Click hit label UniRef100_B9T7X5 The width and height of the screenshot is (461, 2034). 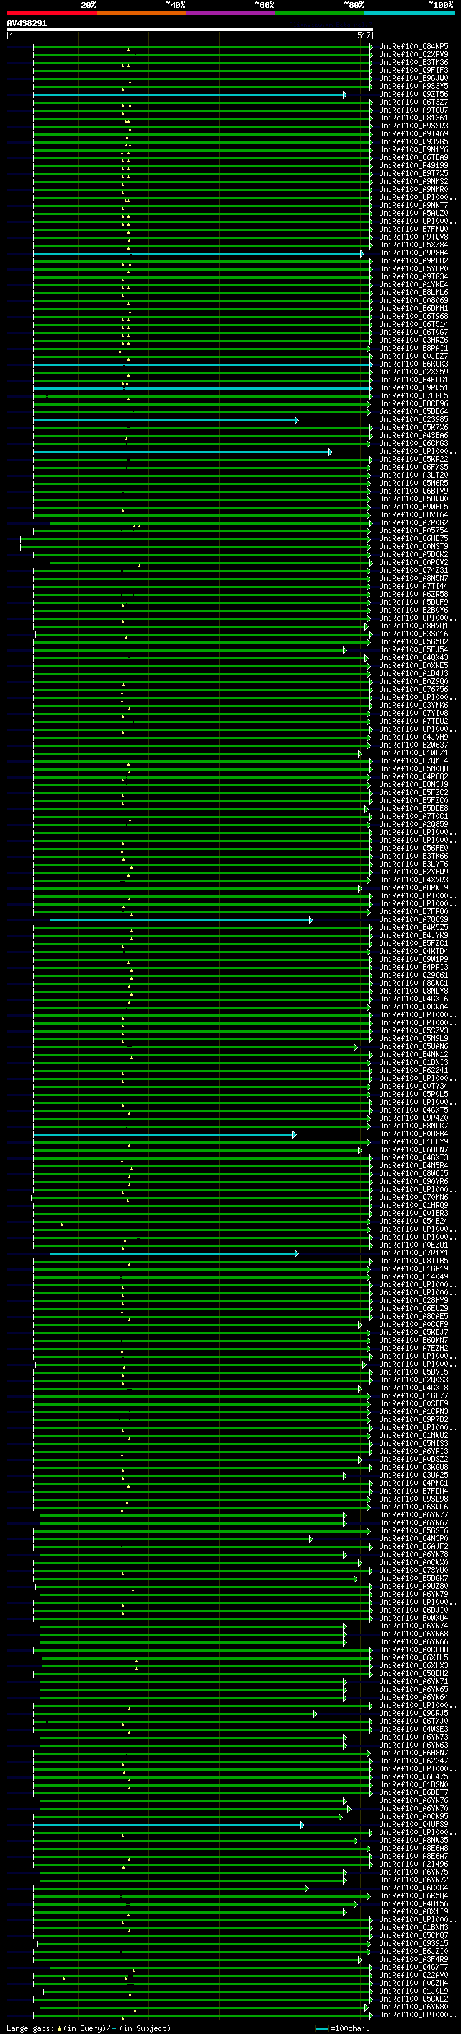[413, 174]
